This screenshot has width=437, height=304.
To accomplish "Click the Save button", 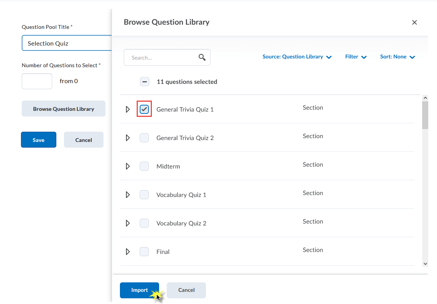I will (x=38, y=140).
